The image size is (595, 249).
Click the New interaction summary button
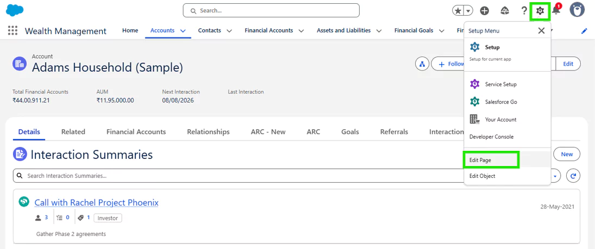pos(566,155)
